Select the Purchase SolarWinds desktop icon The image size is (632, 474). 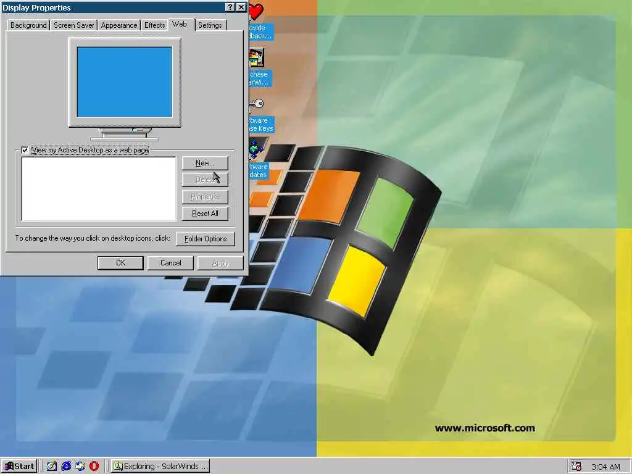[256, 58]
